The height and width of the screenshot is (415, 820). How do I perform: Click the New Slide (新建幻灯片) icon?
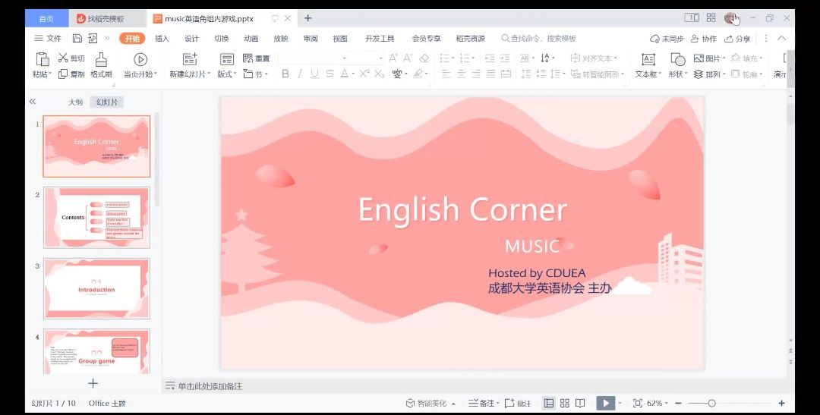click(x=190, y=60)
